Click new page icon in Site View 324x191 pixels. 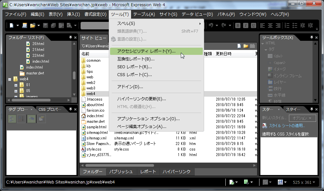(239, 46)
